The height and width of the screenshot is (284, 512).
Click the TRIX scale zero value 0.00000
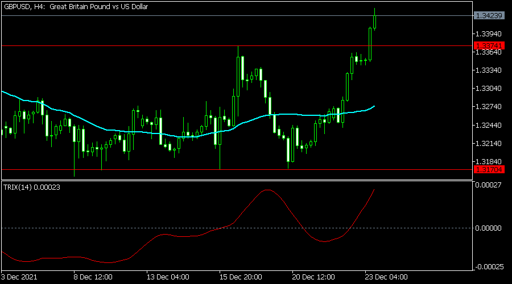point(489,228)
